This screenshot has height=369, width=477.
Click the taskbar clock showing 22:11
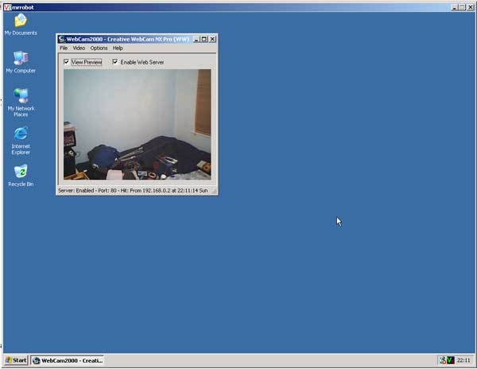coord(463,360)
